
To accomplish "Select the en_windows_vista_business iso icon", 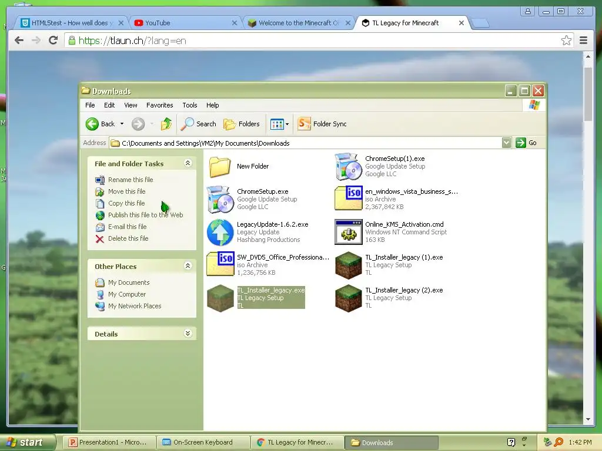I will 348,198.
